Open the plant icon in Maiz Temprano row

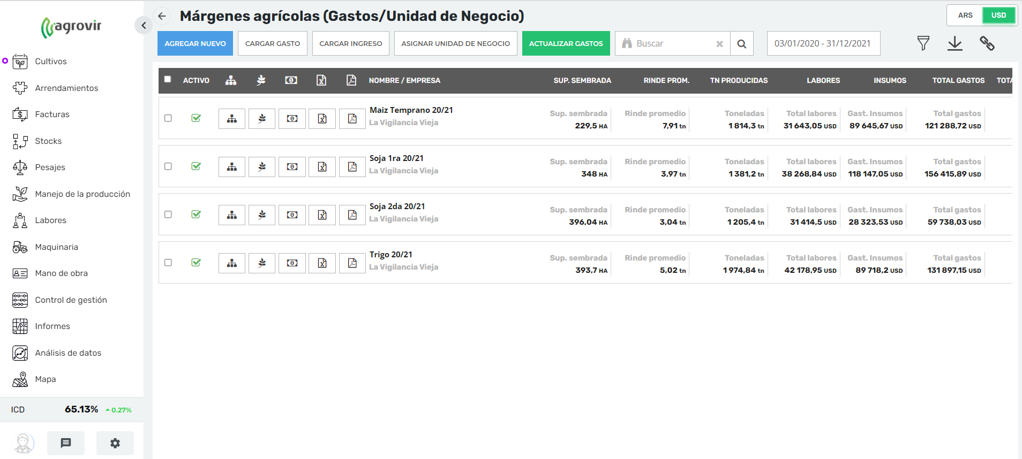point(262,119)
